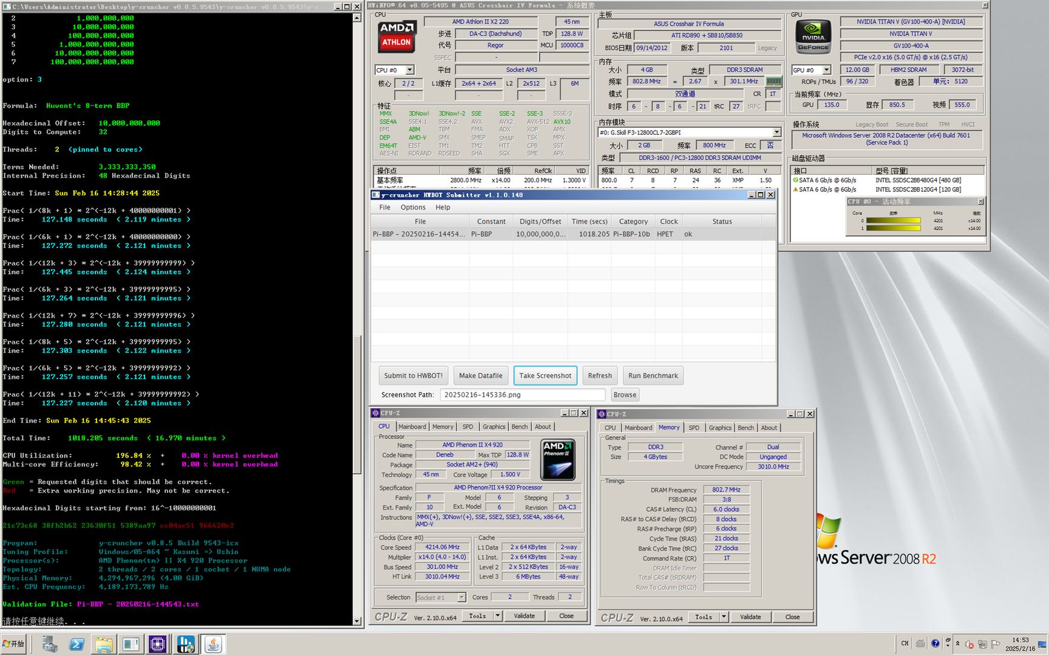Screen dimensions: 1049x656
Task: Open the GPU #0 dropdown in HWiNFO
Action: coord(826,70)
